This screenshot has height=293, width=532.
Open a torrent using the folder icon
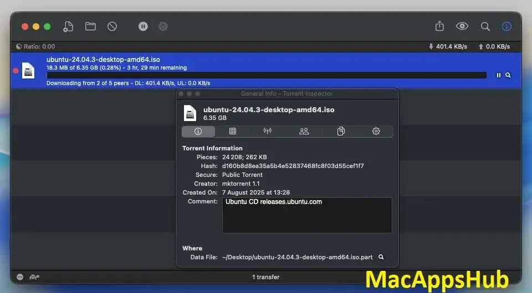pyautogui.click(x=90, y=27)
